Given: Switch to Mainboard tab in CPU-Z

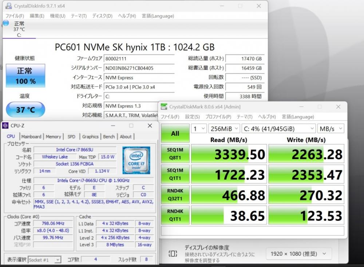Looking at the screenshot, I should 31,137.
